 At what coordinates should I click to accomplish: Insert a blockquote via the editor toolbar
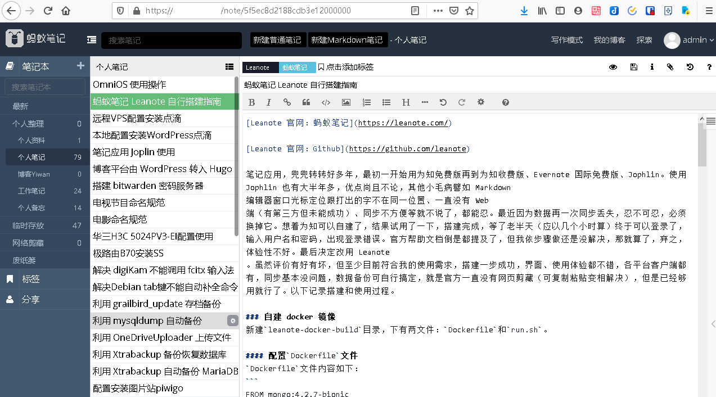[x=307, y=102]
